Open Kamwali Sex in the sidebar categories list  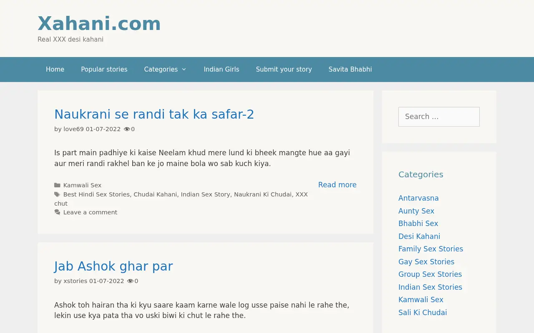(421, 300)
